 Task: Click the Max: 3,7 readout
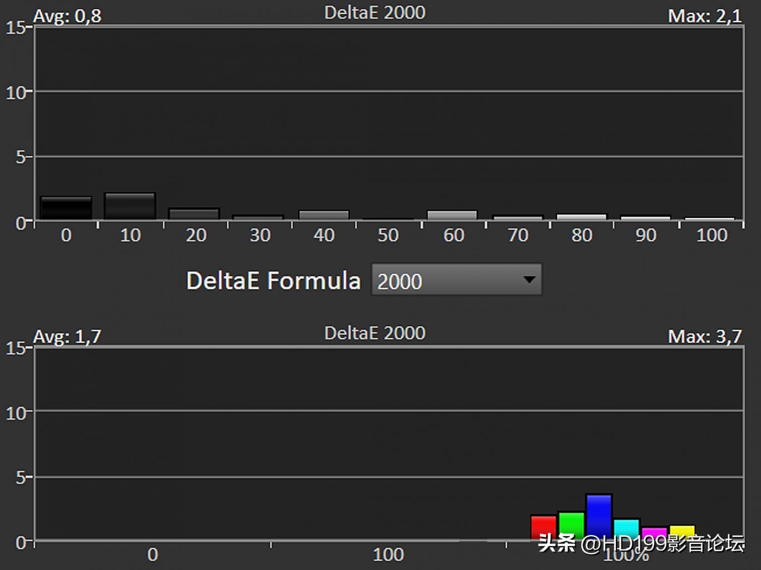pyautogui.click(x=704, y=337)
